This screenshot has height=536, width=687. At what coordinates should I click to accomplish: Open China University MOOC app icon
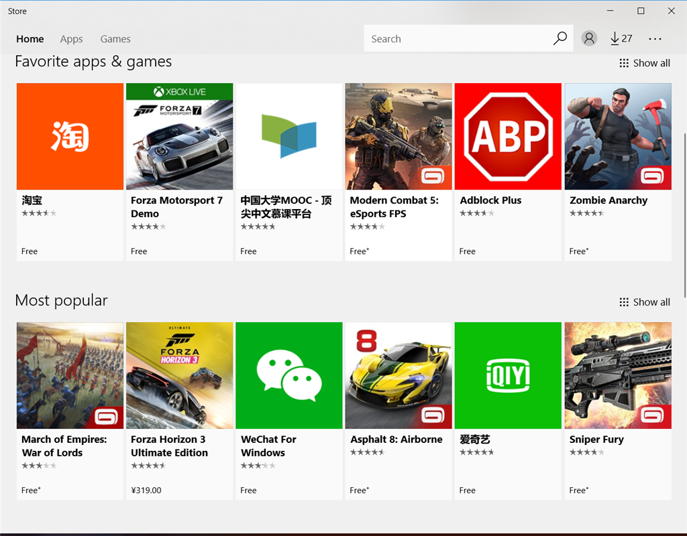289,137
